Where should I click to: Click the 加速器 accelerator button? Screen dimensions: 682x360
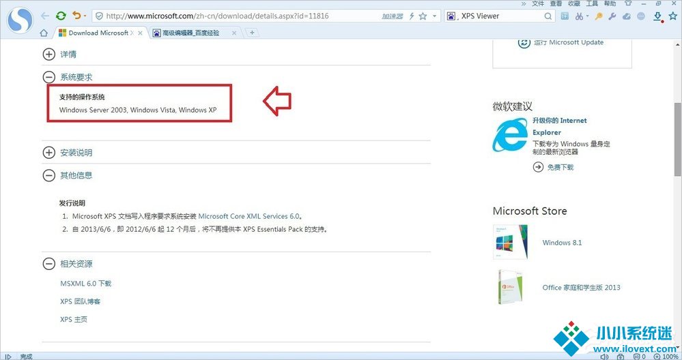pos(393,16)
